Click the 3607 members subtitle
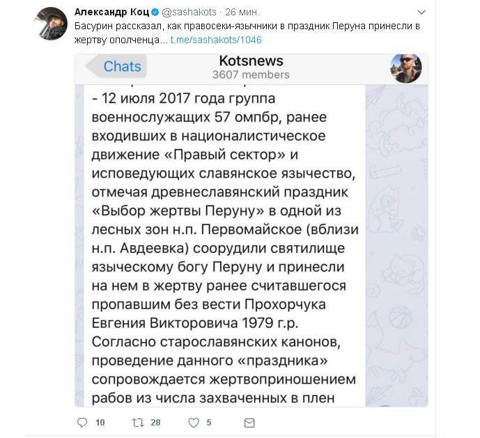This screenshot has height=438, width=480. 251,75
